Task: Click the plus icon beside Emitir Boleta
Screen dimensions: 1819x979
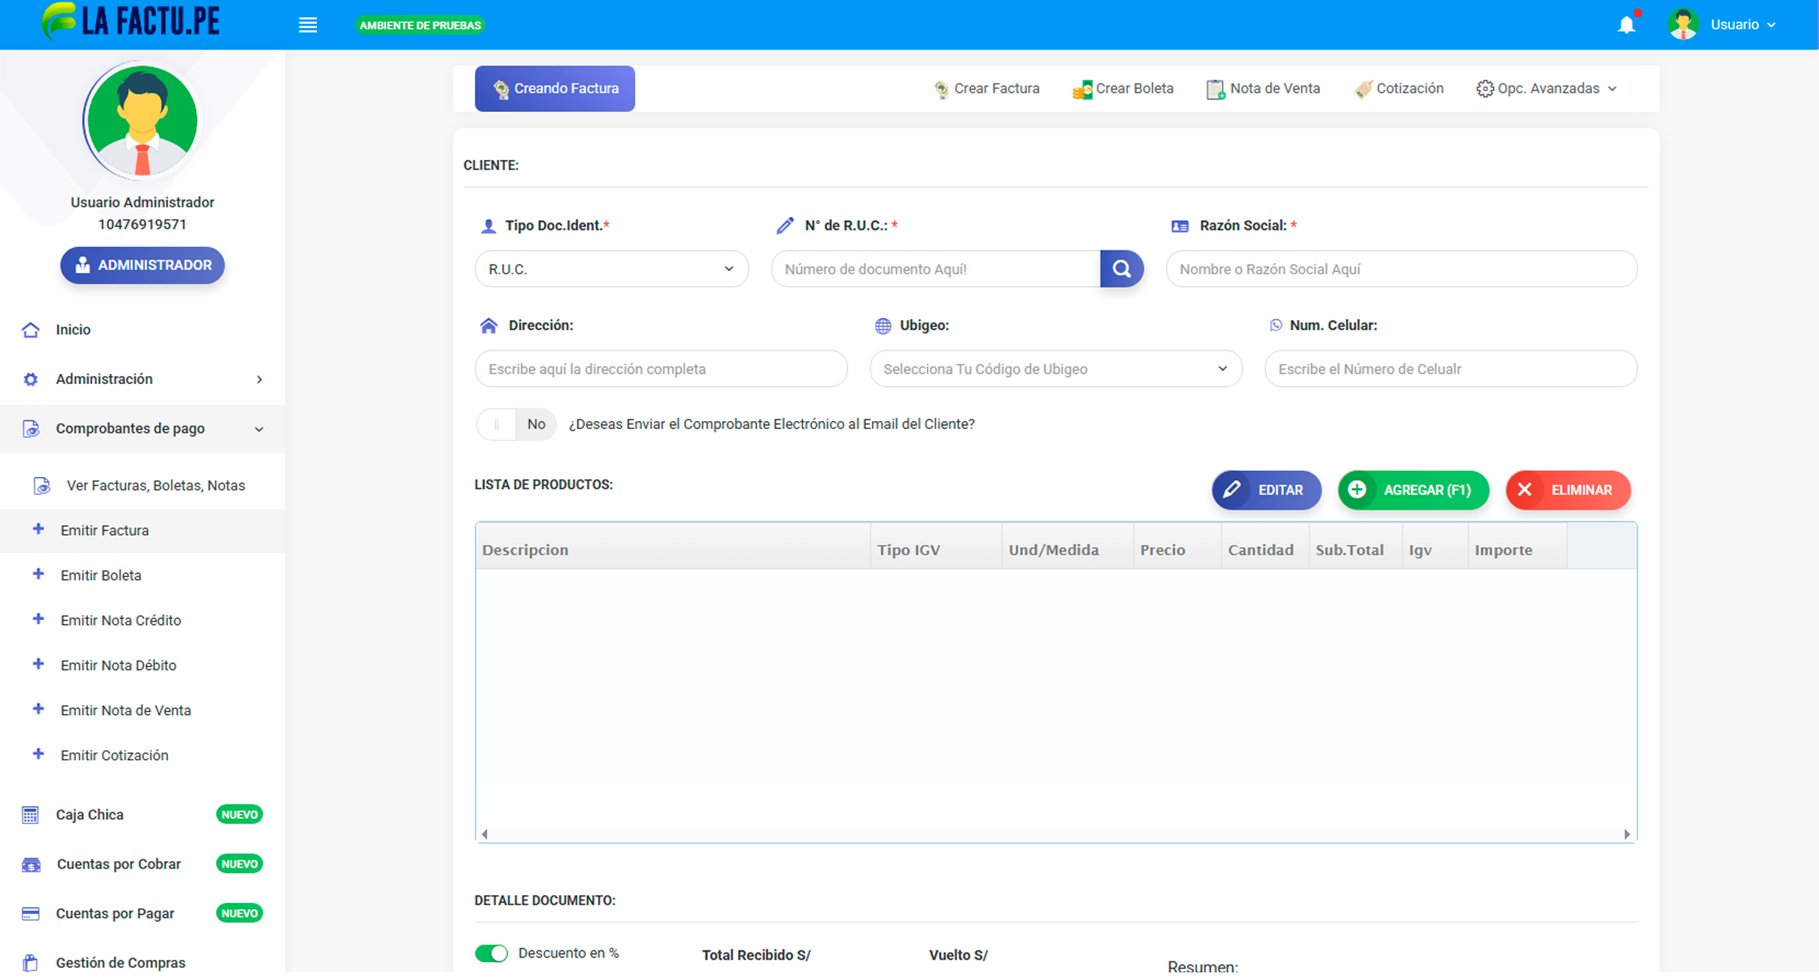Action: click(x=38, y=574)
